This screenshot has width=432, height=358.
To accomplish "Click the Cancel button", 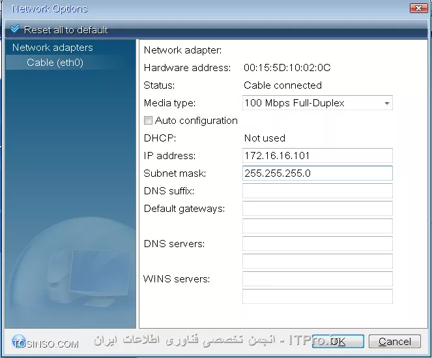I will (x=394, y=342).
